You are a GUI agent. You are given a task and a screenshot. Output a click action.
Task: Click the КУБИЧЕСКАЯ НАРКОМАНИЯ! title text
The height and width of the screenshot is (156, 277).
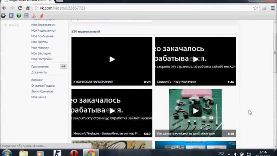(x=93, y=82)
